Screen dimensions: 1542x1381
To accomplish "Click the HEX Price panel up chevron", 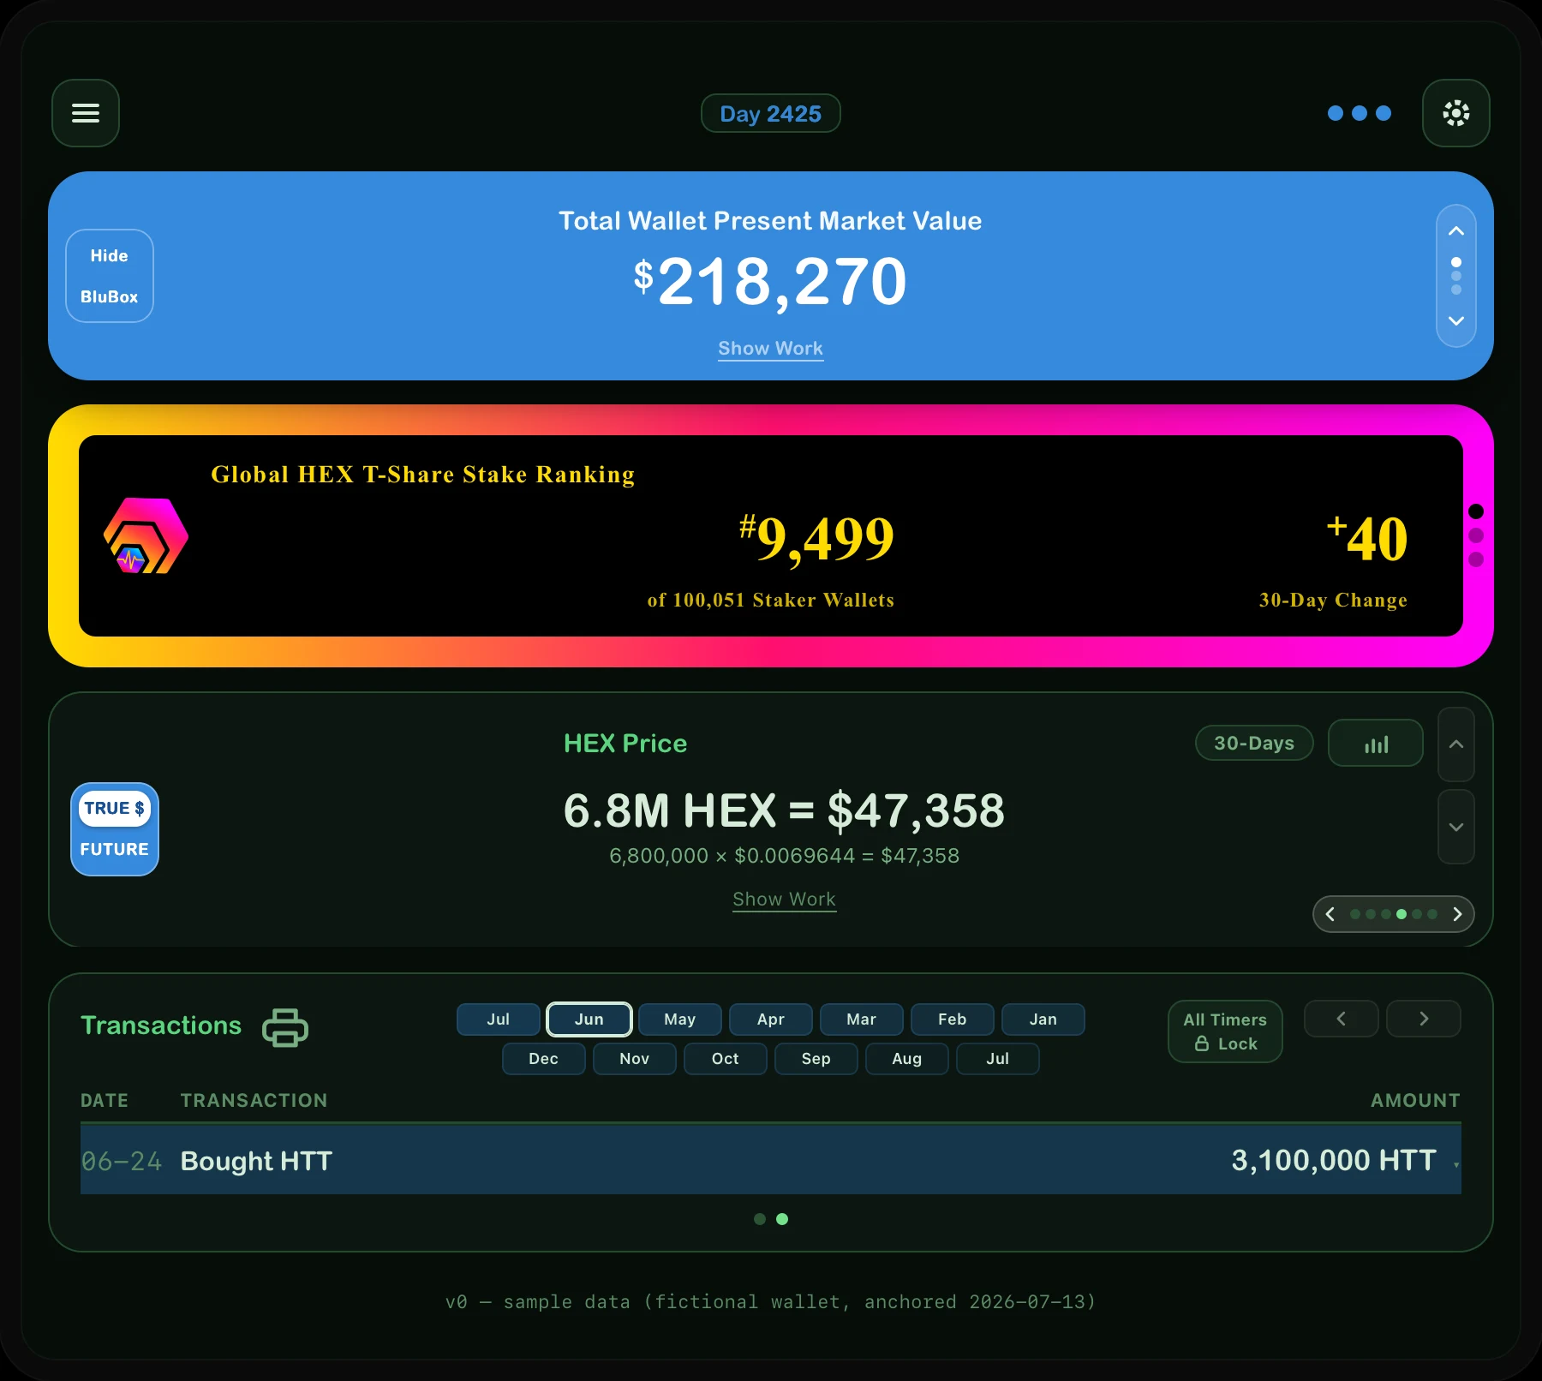I will click(1456, 744).
